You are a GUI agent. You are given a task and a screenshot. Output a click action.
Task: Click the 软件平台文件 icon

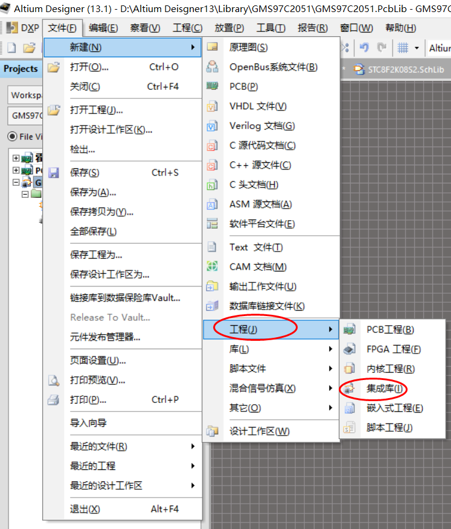point(213,224)
